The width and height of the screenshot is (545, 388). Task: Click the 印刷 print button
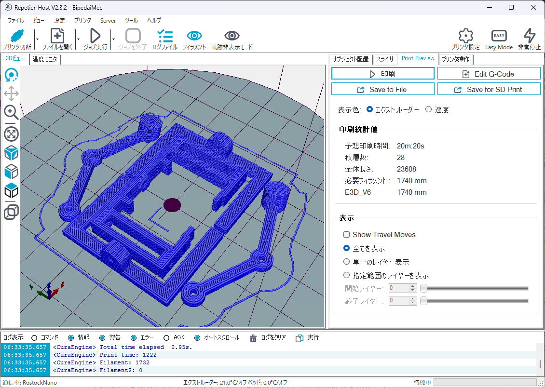tap(382, 74)
